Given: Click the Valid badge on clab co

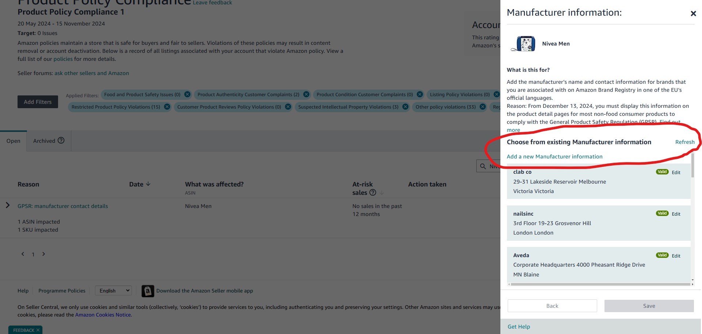Looking at the screenshot, I should (x=662, y=172).
